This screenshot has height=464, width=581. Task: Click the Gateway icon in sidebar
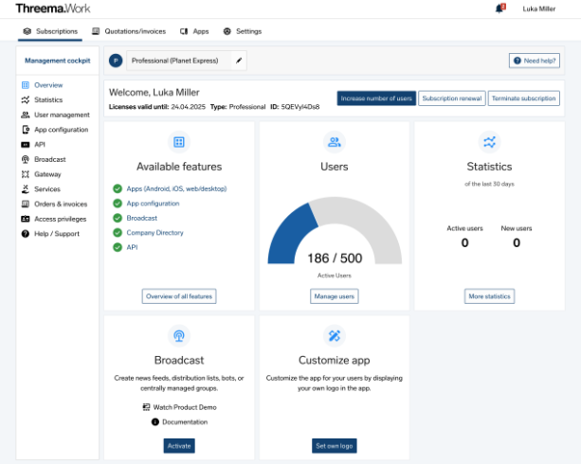(26, 174)
